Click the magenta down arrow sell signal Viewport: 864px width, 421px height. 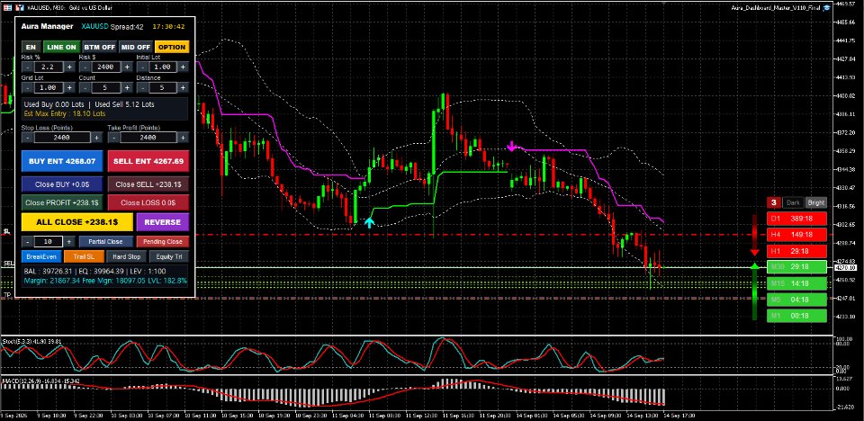coord(512,146)
